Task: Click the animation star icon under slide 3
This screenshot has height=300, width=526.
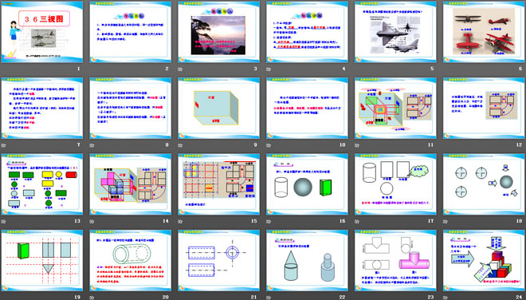Action: point(180,69)
